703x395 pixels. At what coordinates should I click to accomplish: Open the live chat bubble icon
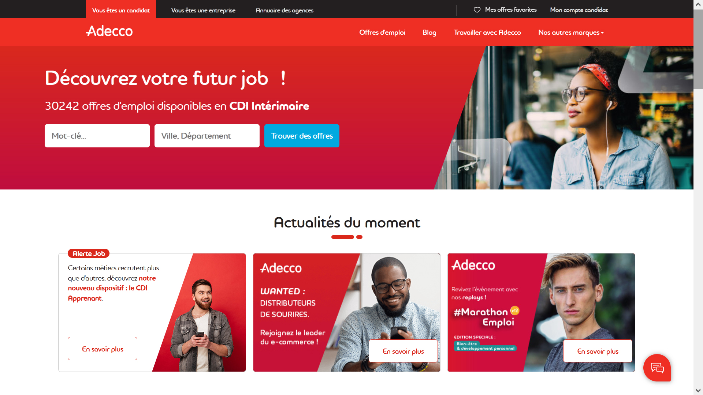point(657,368)
